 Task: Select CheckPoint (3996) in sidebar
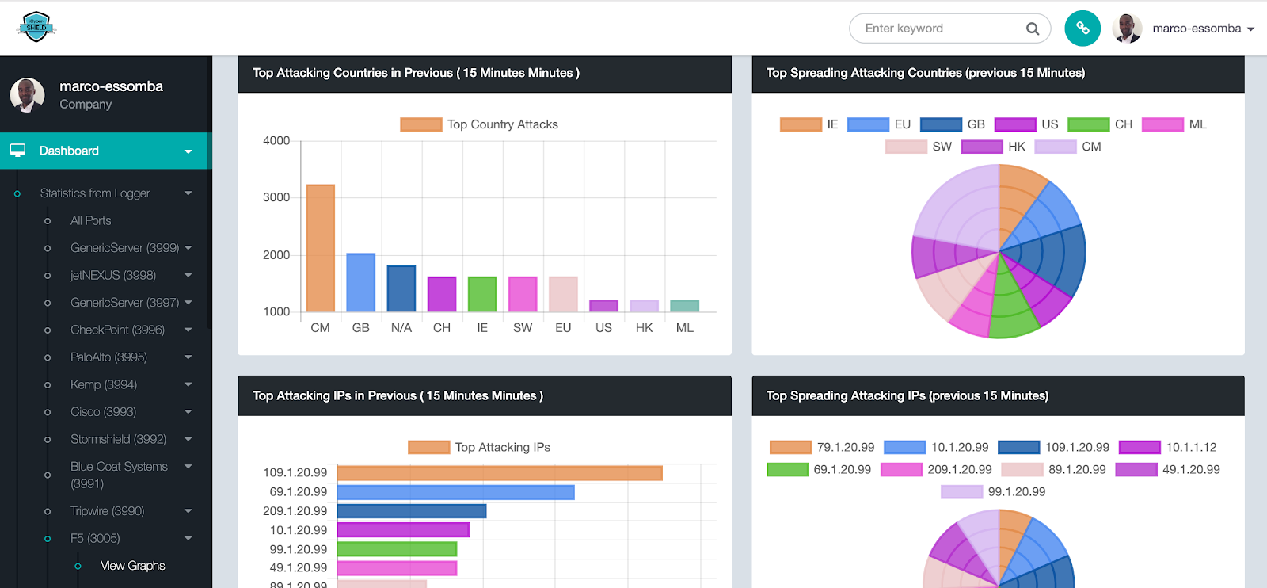tap(117, 330)
